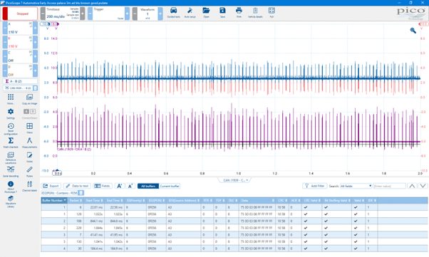Screen dimensions: 429x257
Task: Select the All buffers toggle
Action: (148, 186)
